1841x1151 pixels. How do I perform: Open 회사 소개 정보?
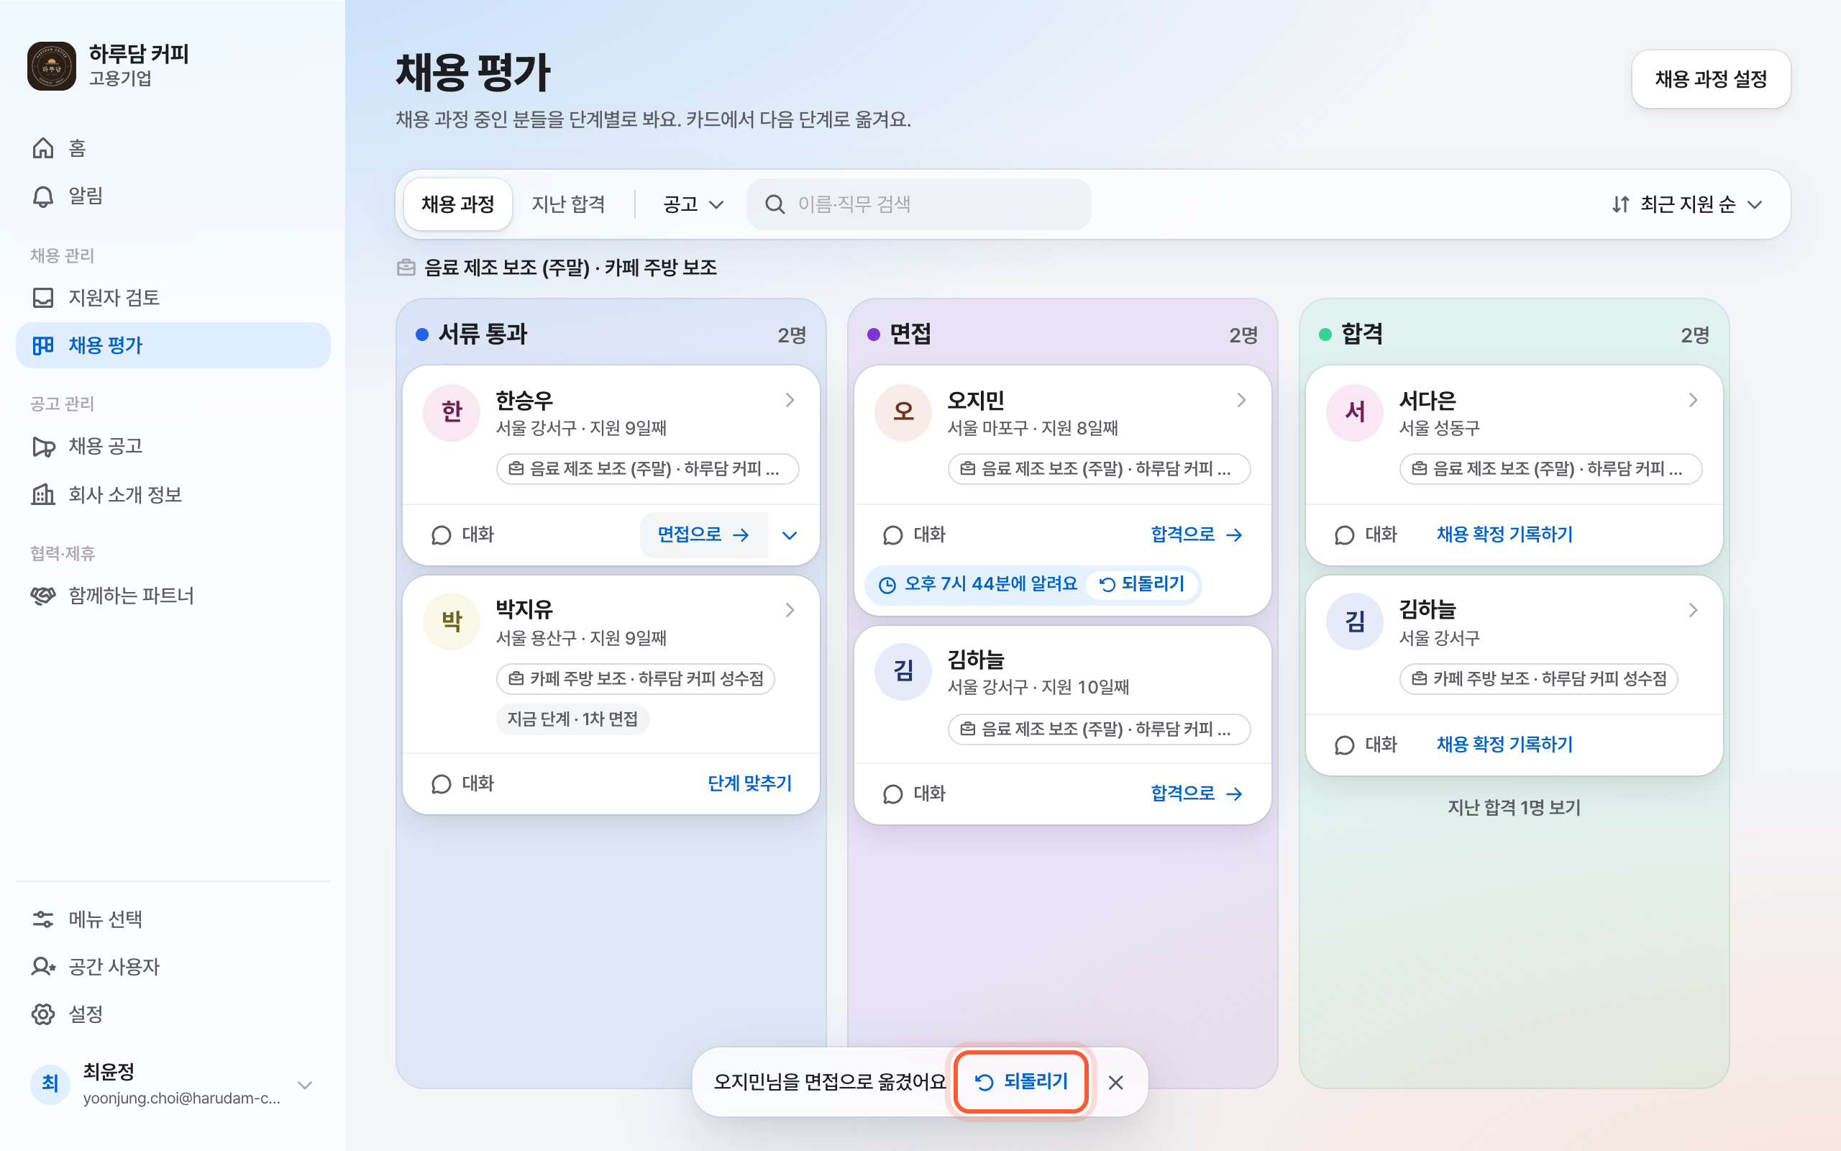click(173, 495)
